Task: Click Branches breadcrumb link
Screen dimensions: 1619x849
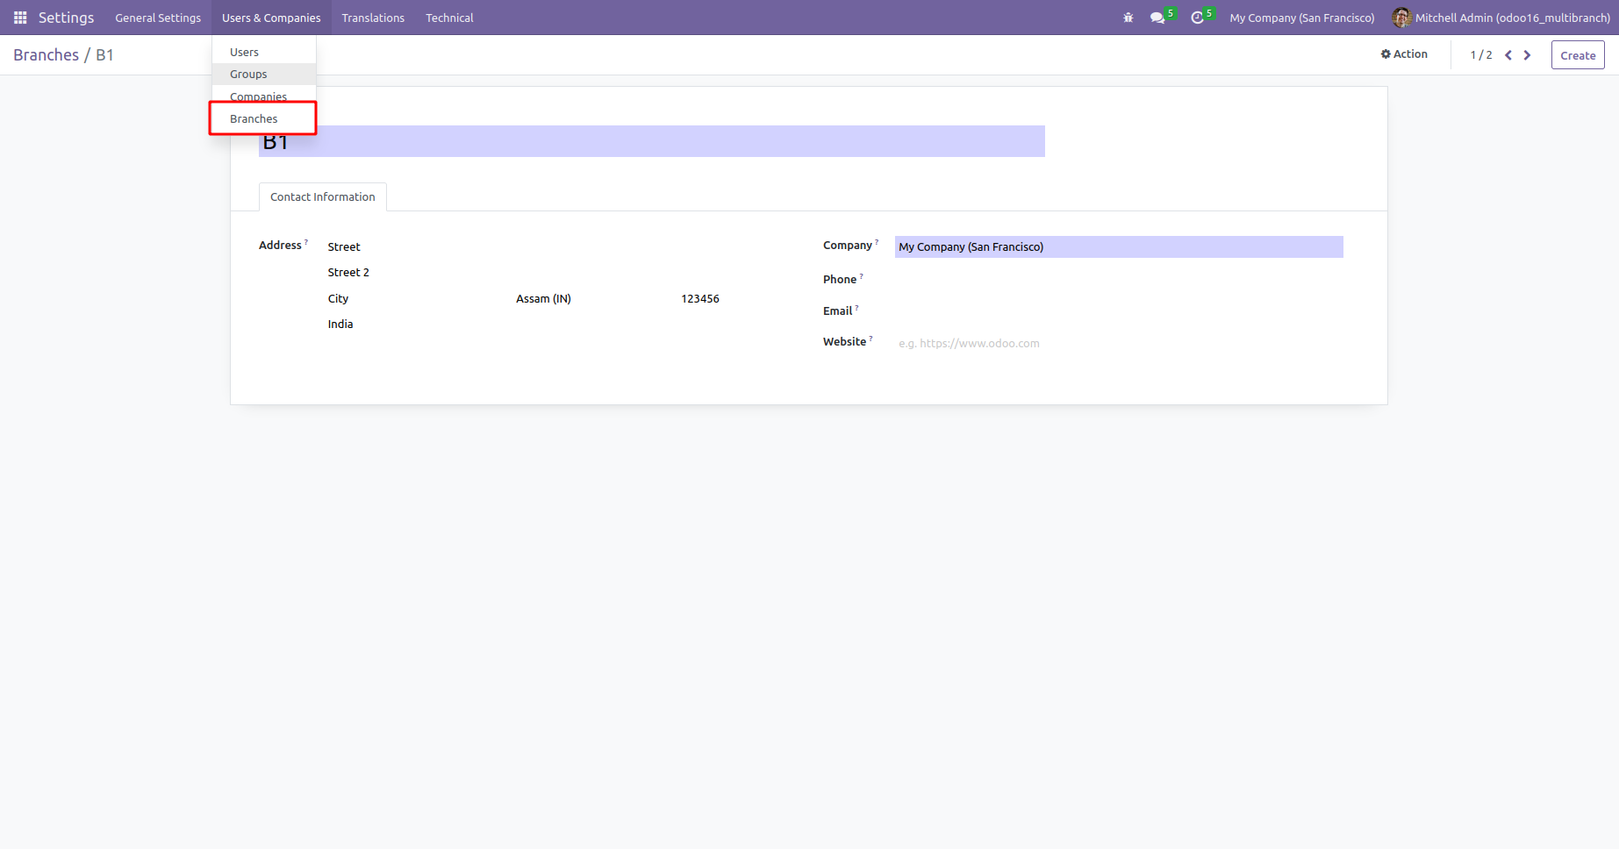Action: [x=47, y=55]
